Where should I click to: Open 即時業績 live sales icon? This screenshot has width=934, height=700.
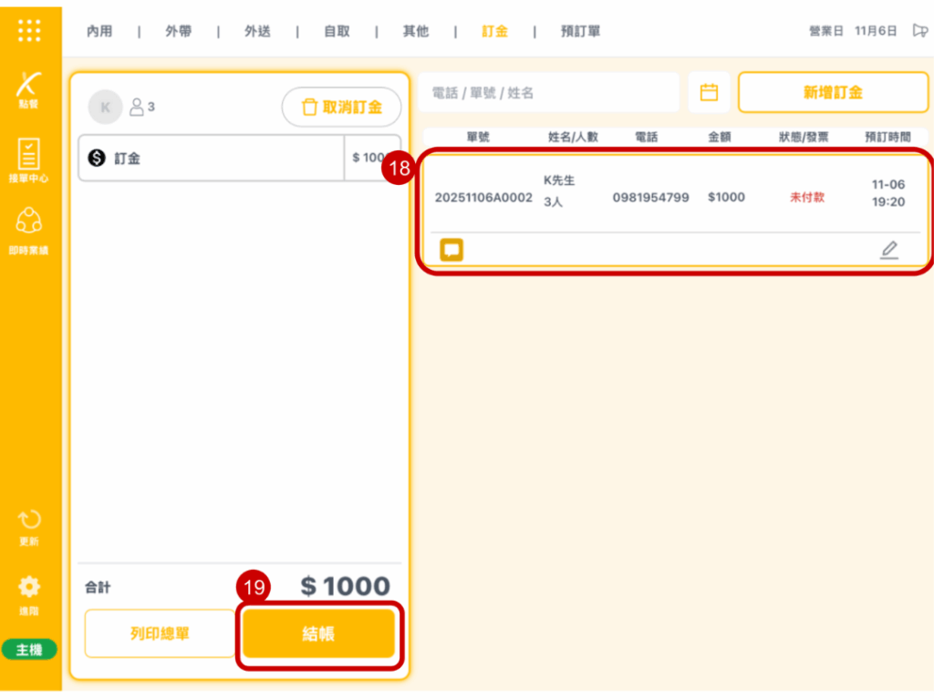pos(29,228)
